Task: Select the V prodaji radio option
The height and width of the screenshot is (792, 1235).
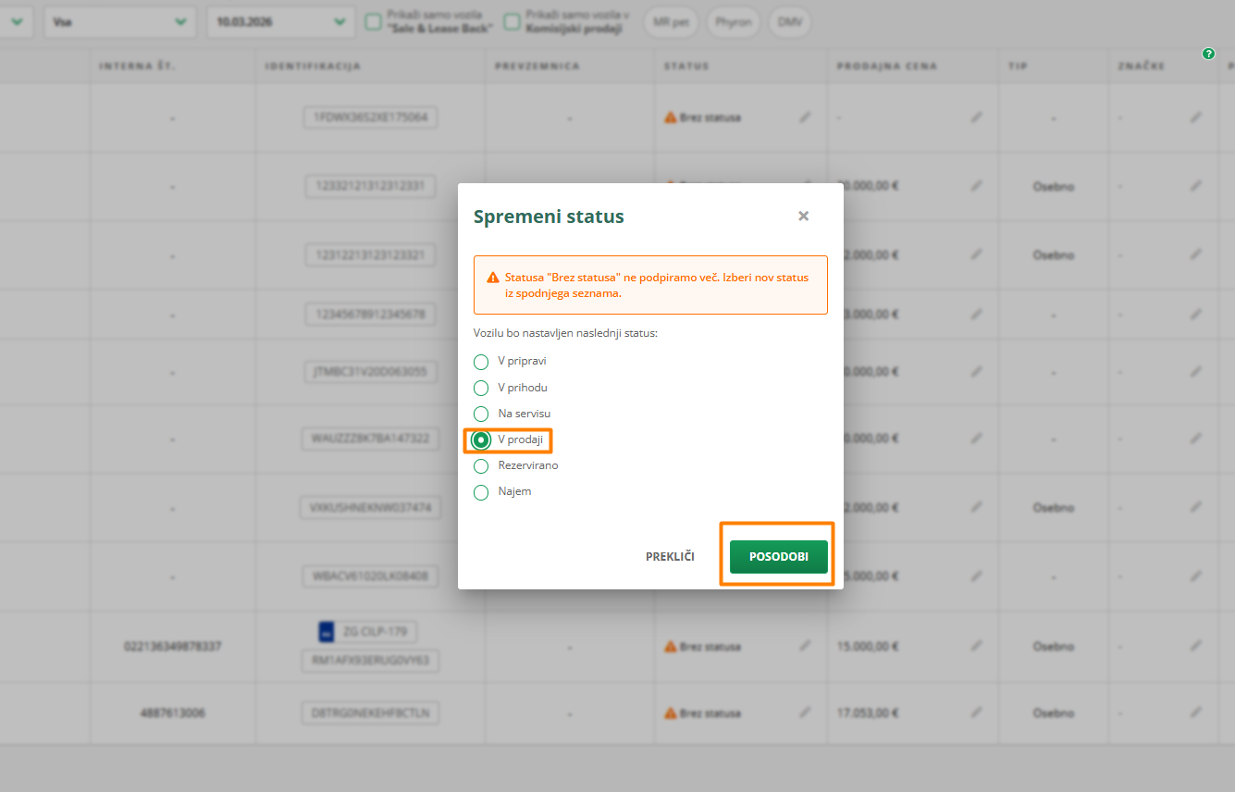Action: coord(481,439)
